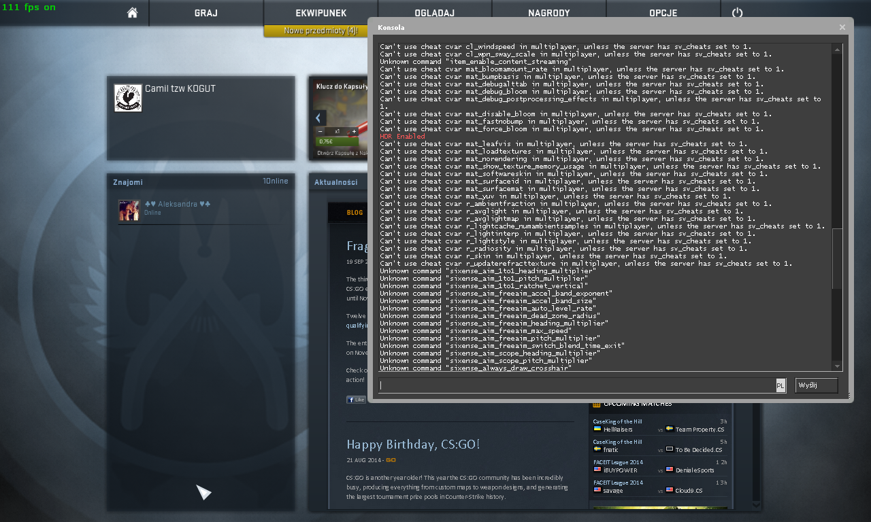Click the '1 Online' friends counter
Image resolution: width=871 pixels, height=522 pixels.
pos(276,181)
